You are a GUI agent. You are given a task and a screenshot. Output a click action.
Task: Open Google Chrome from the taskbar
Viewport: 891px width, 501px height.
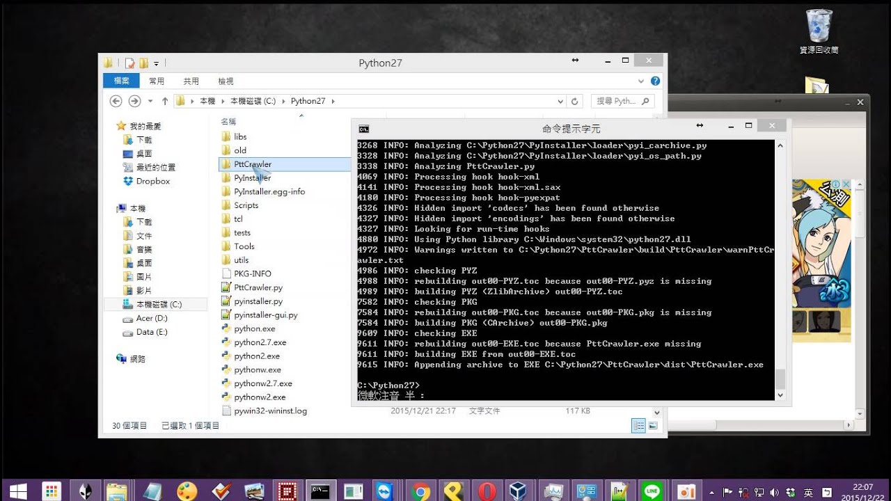pos(420,491)
